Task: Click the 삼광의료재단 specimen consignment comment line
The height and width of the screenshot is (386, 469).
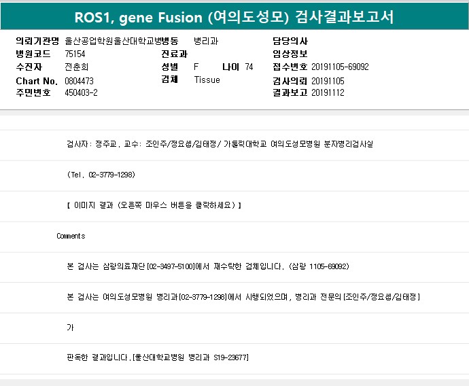Action: pos(207,266)
